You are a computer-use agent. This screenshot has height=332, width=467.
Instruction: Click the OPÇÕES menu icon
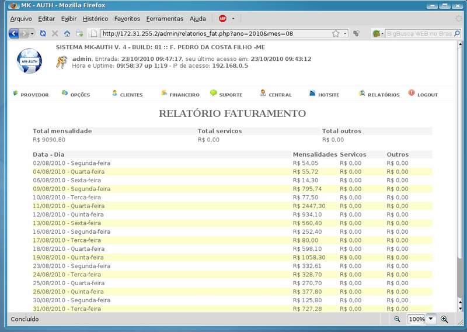click(x=65, y=93)
